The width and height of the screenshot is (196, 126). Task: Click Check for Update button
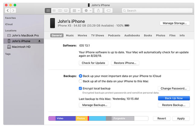[93, 63]
